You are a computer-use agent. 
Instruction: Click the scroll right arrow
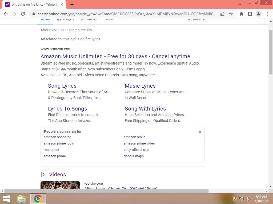pyautogui.click(x=266, y=191)
